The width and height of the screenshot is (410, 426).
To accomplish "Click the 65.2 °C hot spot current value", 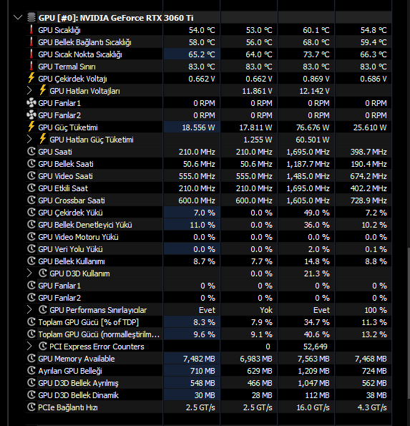I will pos(202,54).
